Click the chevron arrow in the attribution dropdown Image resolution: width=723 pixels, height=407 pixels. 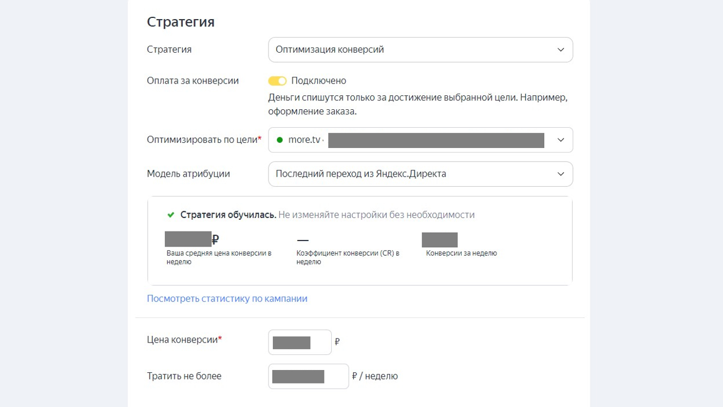[x=560, y=174]
